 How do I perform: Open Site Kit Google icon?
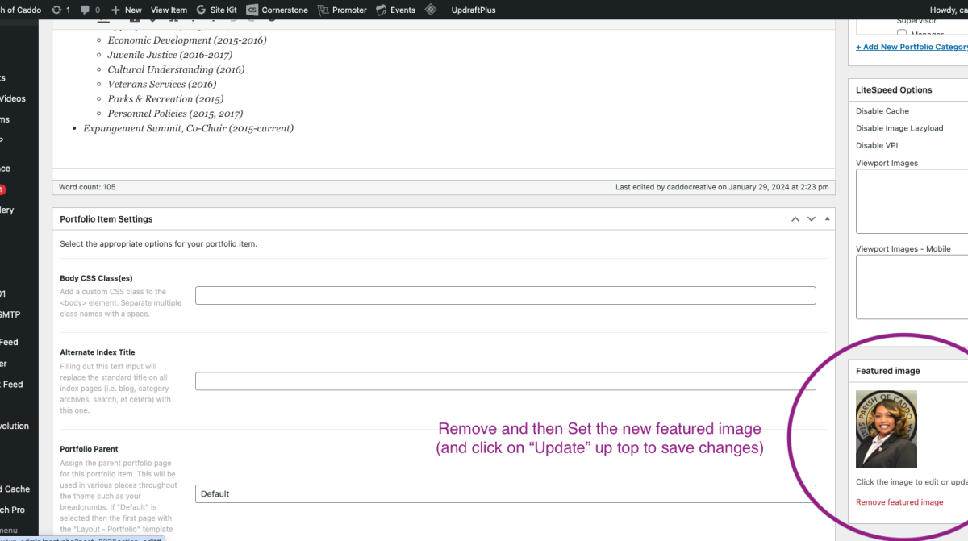[x=201, y=10]
